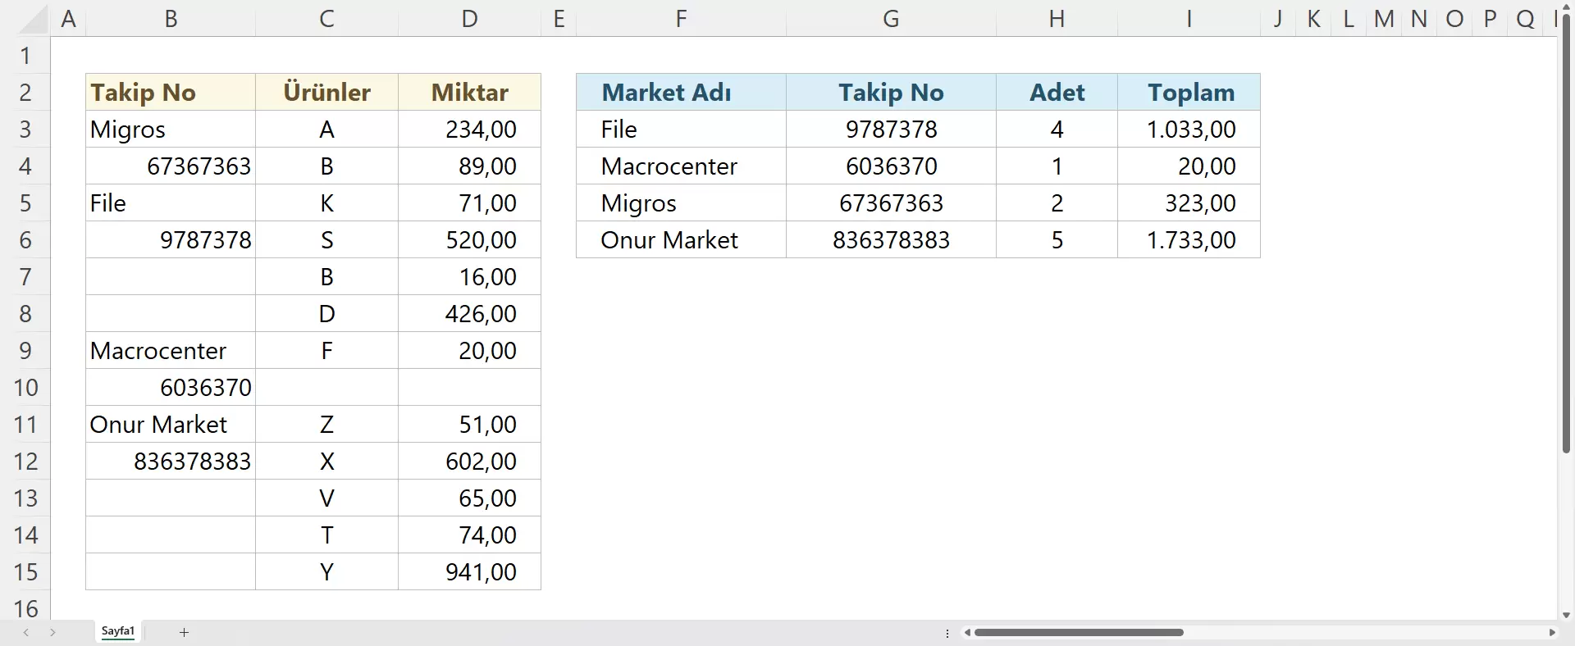Select Adet cell with value 4

(x=1057, y=129)
